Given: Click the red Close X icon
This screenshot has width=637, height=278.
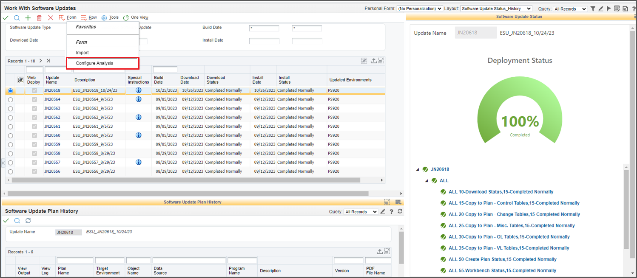Looking at the screenshot, I should pos(51,18).
